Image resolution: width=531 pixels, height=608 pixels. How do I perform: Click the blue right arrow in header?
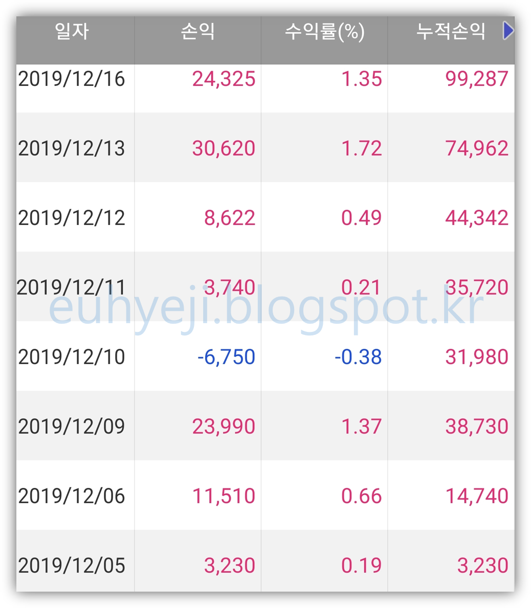click(x=508, y=31)
